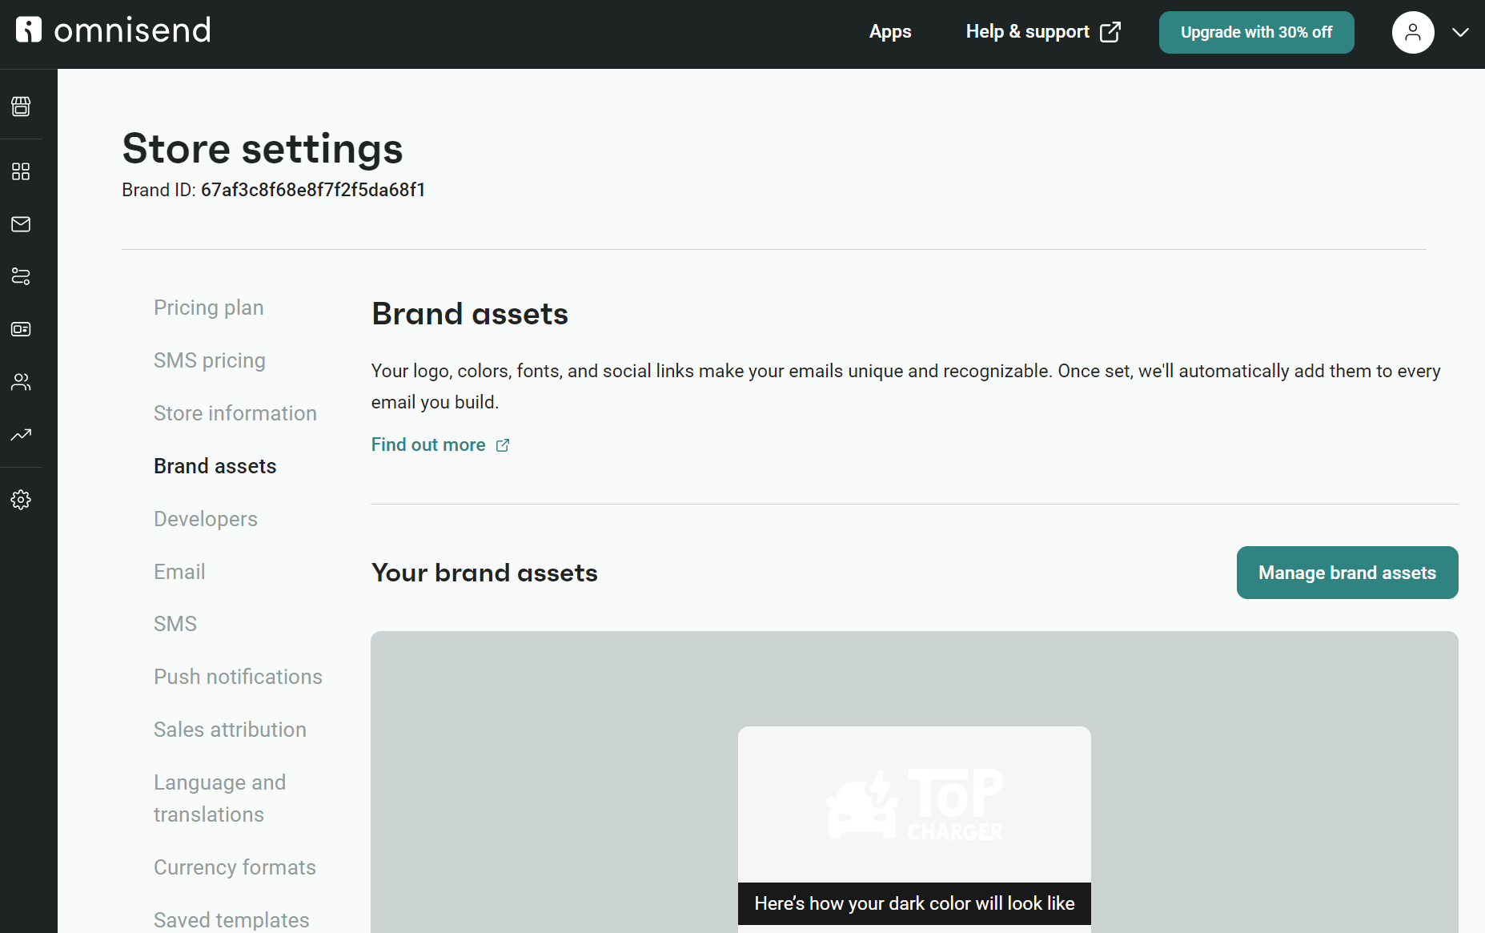Go to Pricing plan settings
This screenshot has height=933, width=1485.
(x=209, y=308)
